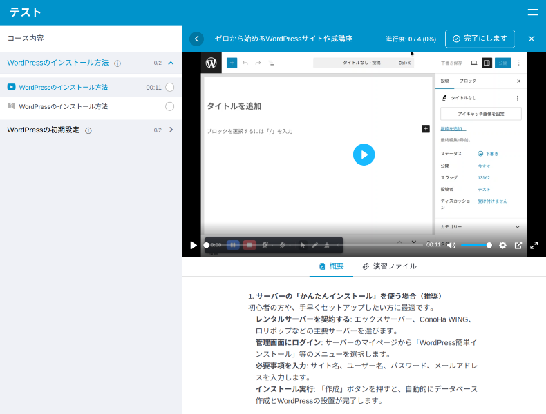Click 下書き保存 in the editor

click(x=451, y=63)
